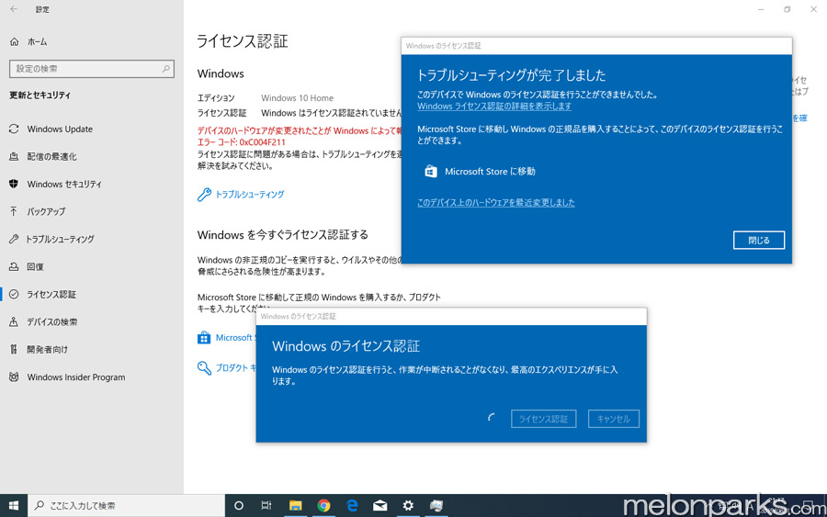827x517 pixels.
Task: Click the product key magnifier icon
Action: click(x=204, y=367)
